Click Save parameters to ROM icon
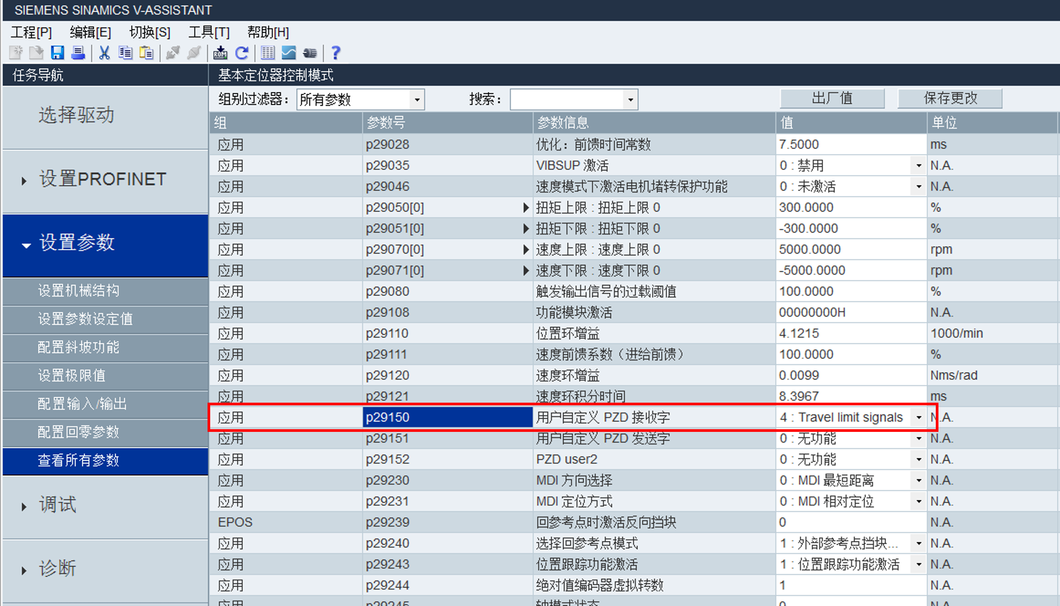 (x=220, y=53)
